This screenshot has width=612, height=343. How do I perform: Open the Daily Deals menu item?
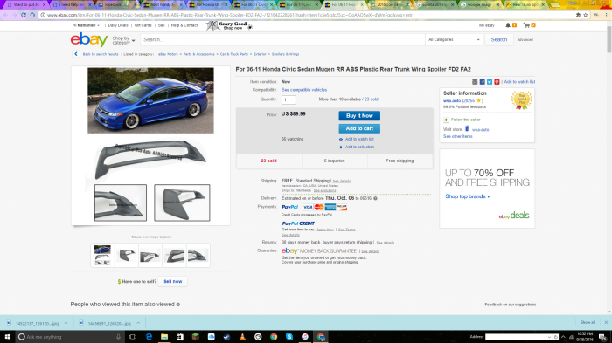[118, 25]
